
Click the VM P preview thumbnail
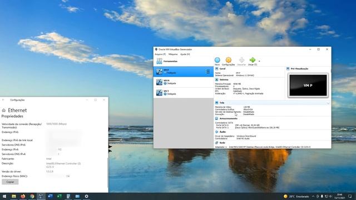click(x=308, y=85)
